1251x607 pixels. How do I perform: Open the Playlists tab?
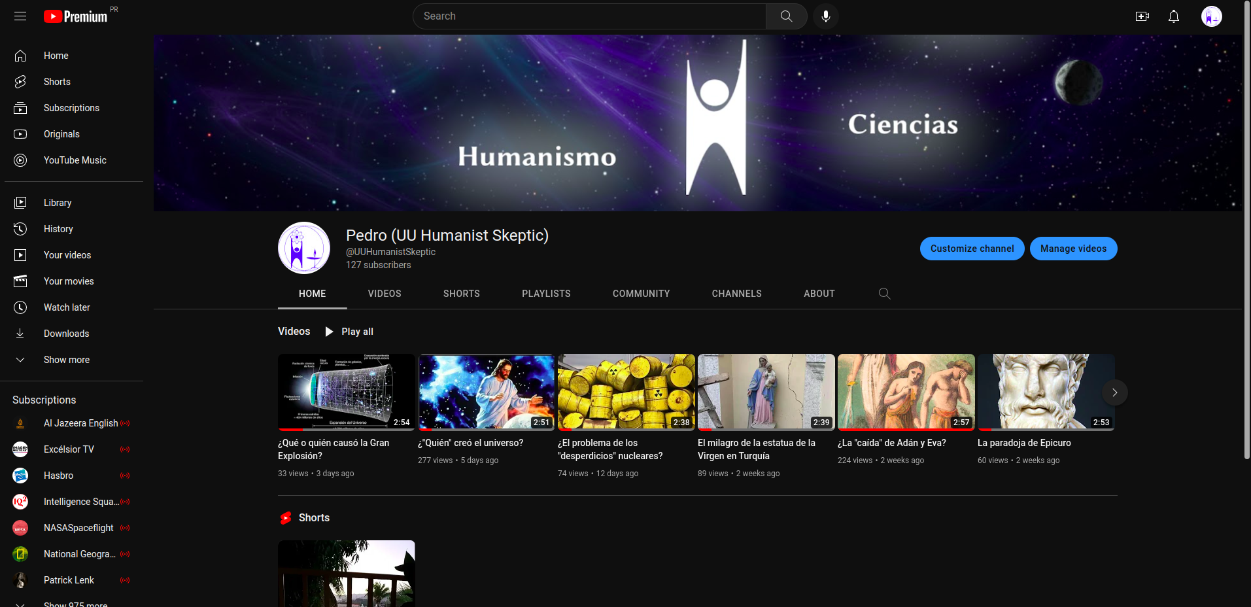click(546, 294)
